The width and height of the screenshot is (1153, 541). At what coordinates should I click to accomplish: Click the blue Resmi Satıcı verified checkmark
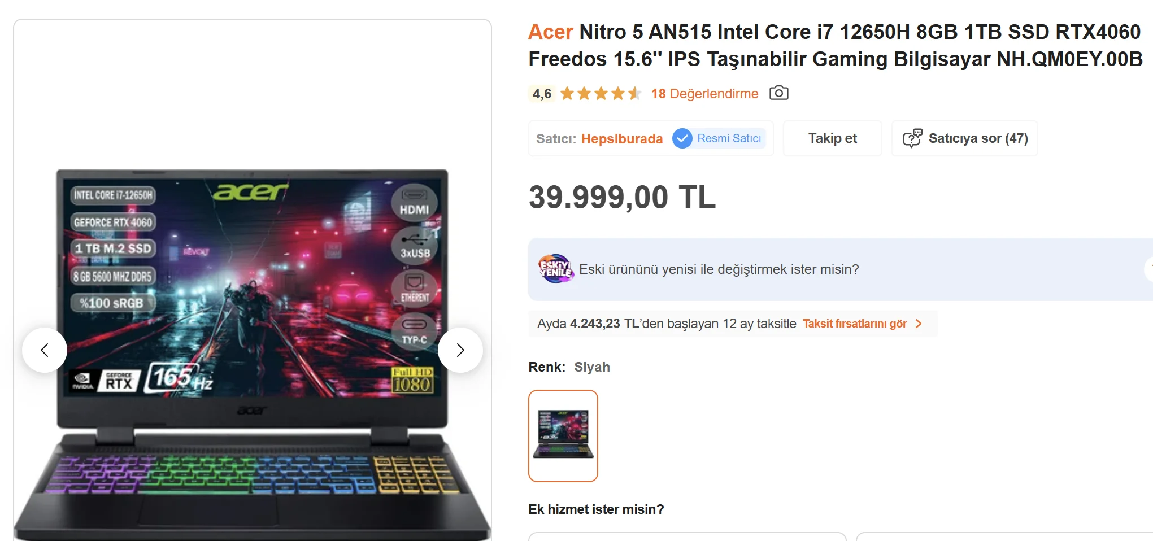click(682, 138)
